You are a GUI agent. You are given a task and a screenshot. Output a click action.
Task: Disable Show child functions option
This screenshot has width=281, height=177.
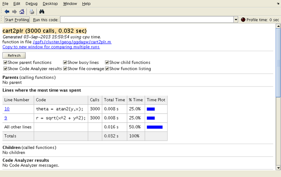107,62
